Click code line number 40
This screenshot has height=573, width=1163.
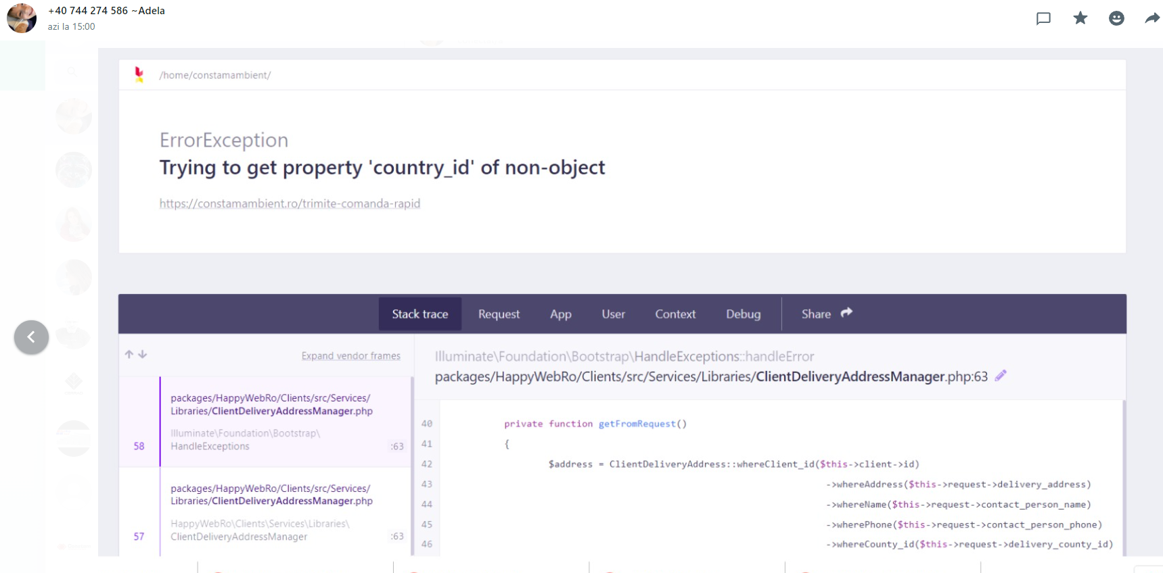[x=427, y=424]
